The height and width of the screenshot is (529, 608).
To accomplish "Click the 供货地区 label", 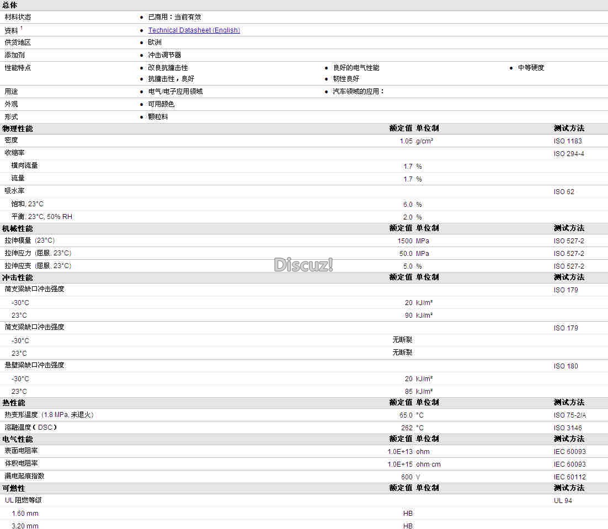I will pyautogui.click(x=18, y=42).
